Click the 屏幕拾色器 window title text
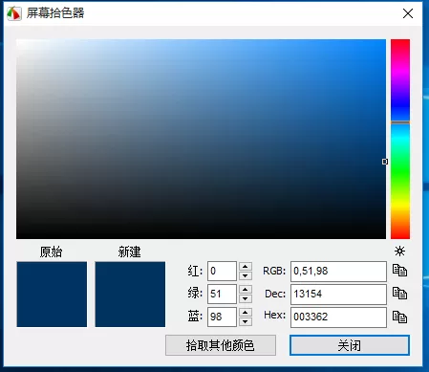The height and width of the screenshot is (372, 429). point(55,13)
